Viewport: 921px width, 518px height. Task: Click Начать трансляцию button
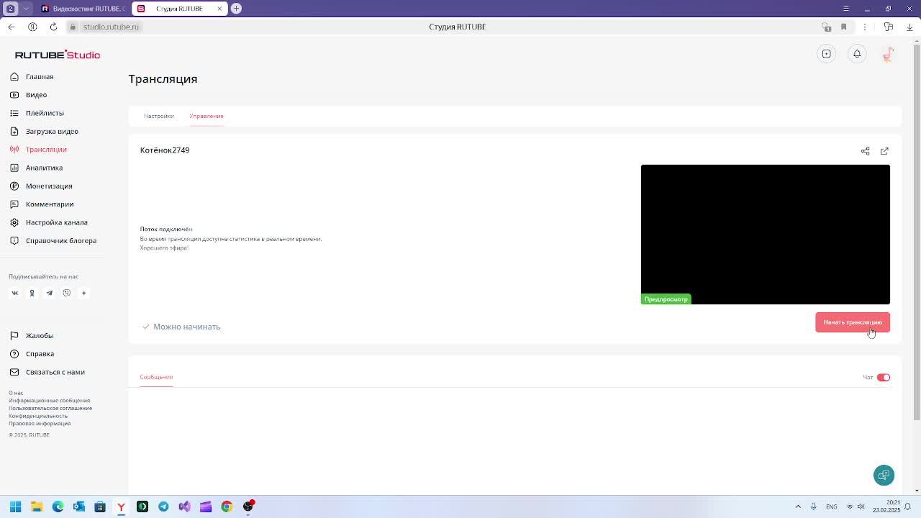coord(853,322)
